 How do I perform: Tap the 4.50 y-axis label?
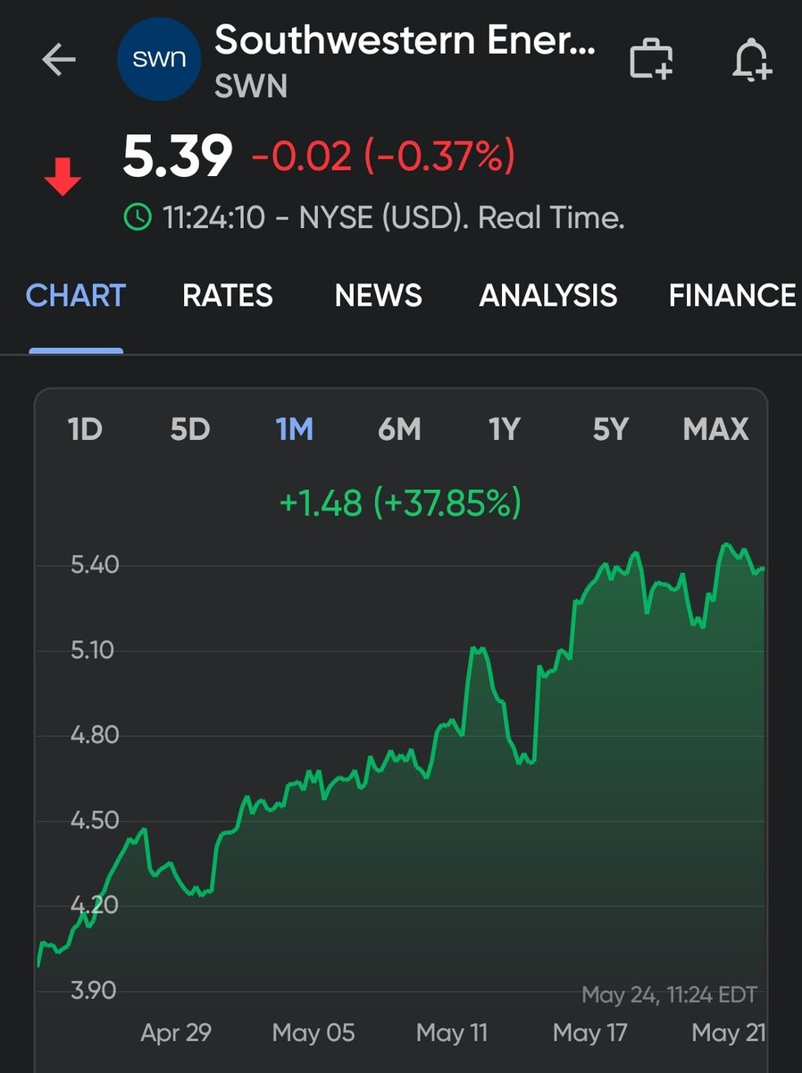coord(95,821)
